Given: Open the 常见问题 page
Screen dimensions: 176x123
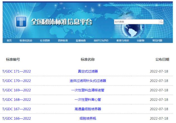Looking at the screenshot, I should coord(157,41).
